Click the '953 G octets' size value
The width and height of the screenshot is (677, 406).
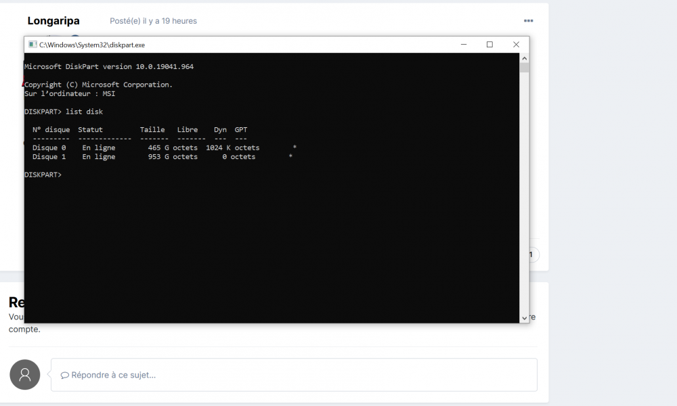click(173, 156)
